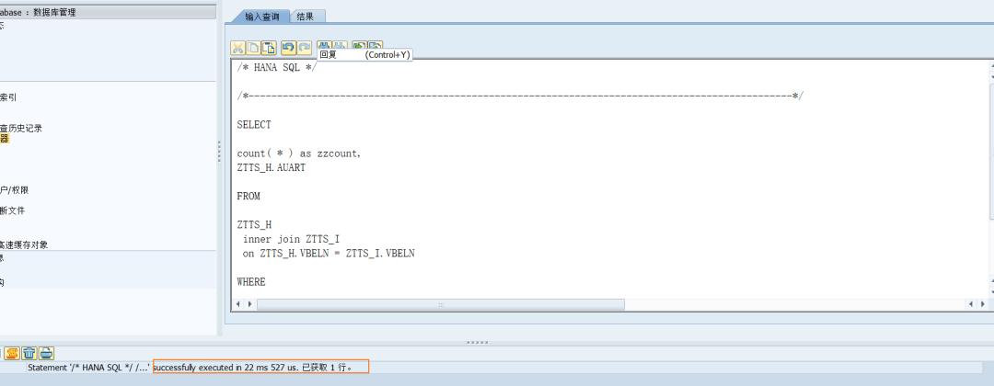The image size is (994, 386).
Task: Click the last document icon in editor toolbar
Action: [x=376, y=46]
